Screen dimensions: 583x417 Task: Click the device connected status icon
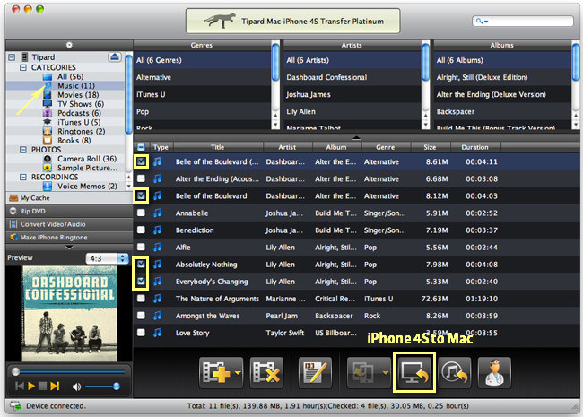(x=15, y=406)
